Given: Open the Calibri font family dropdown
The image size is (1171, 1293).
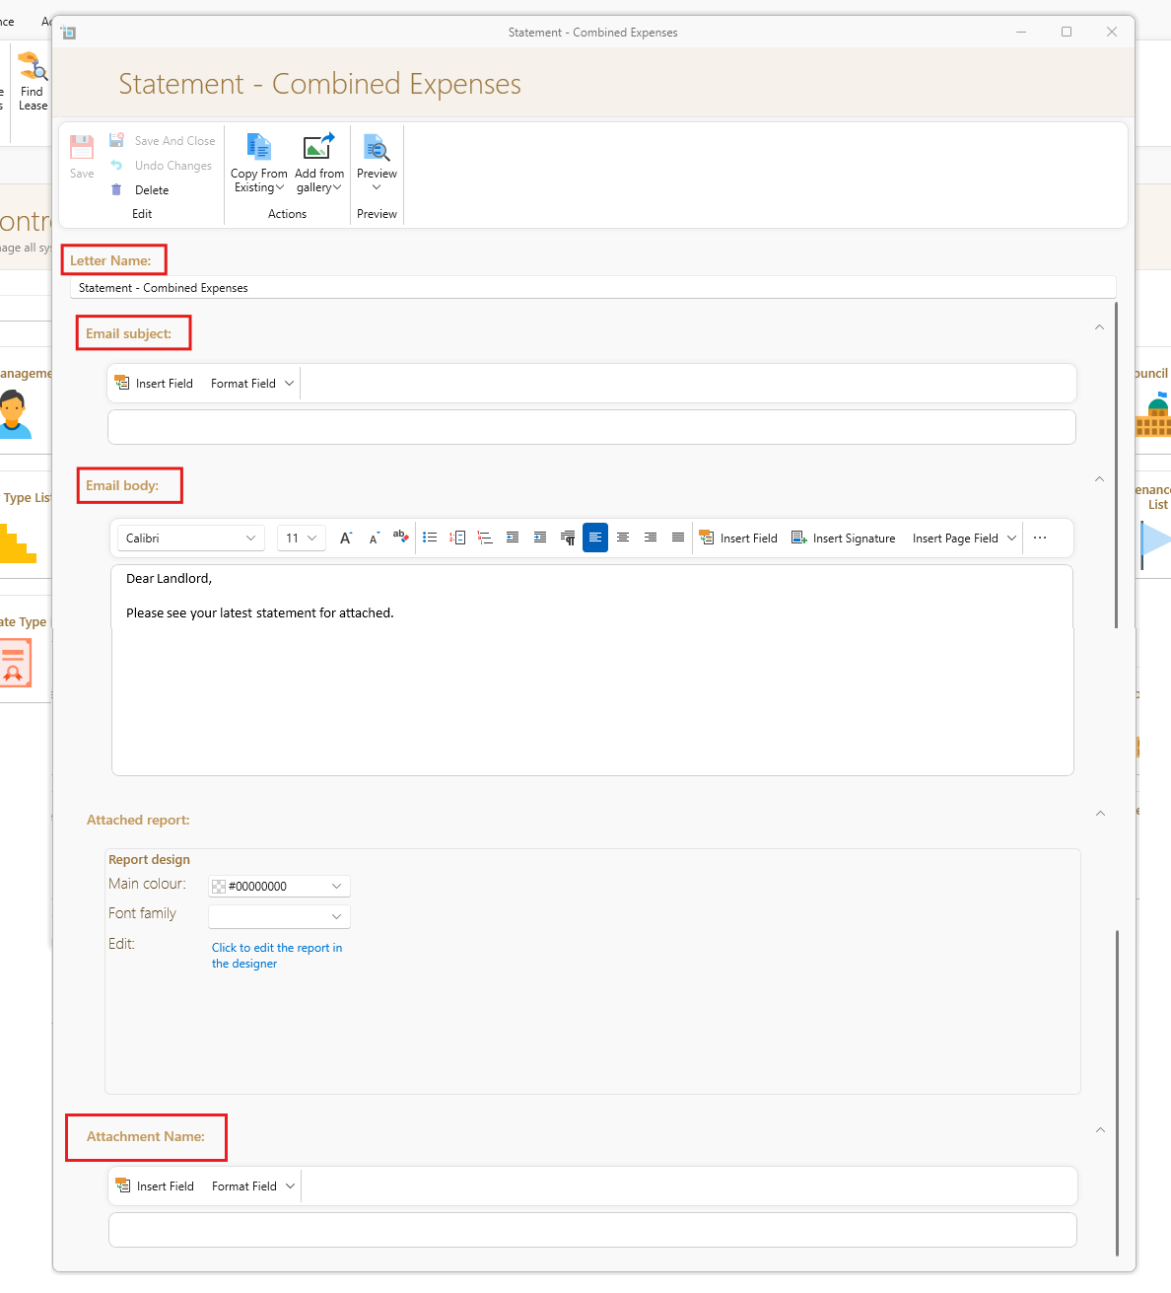Looking at the screenshot, I should 191,539.
